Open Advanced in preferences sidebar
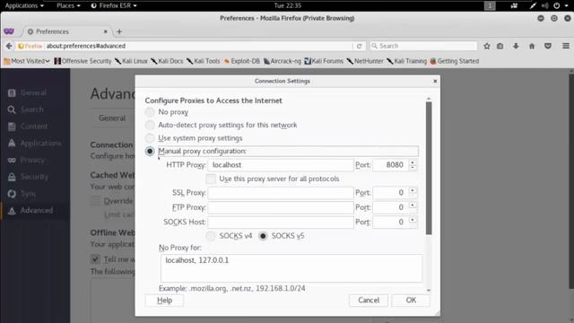 (36, 211)
